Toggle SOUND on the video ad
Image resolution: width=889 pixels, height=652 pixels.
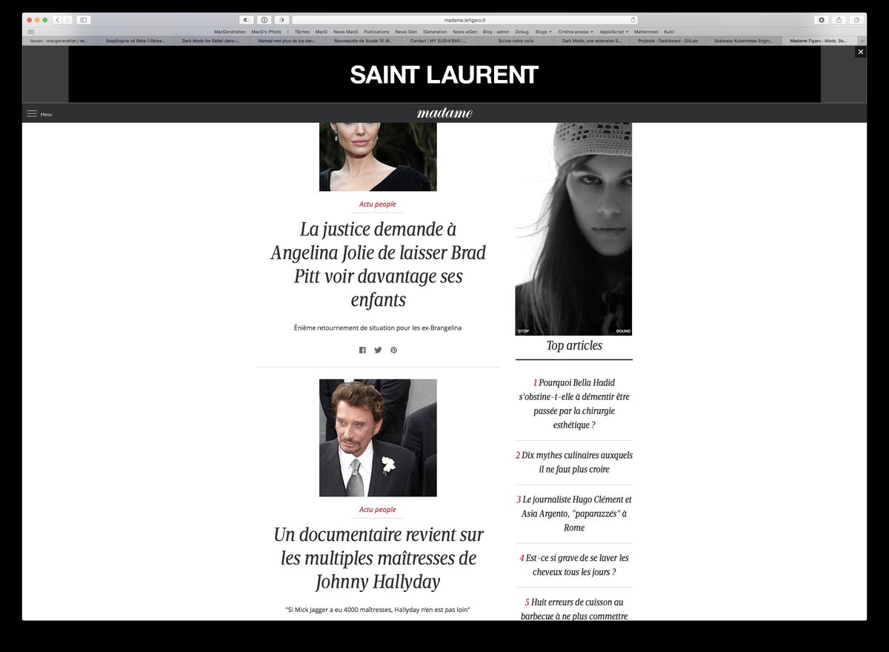pyautogui.click(x=623, y=331)
